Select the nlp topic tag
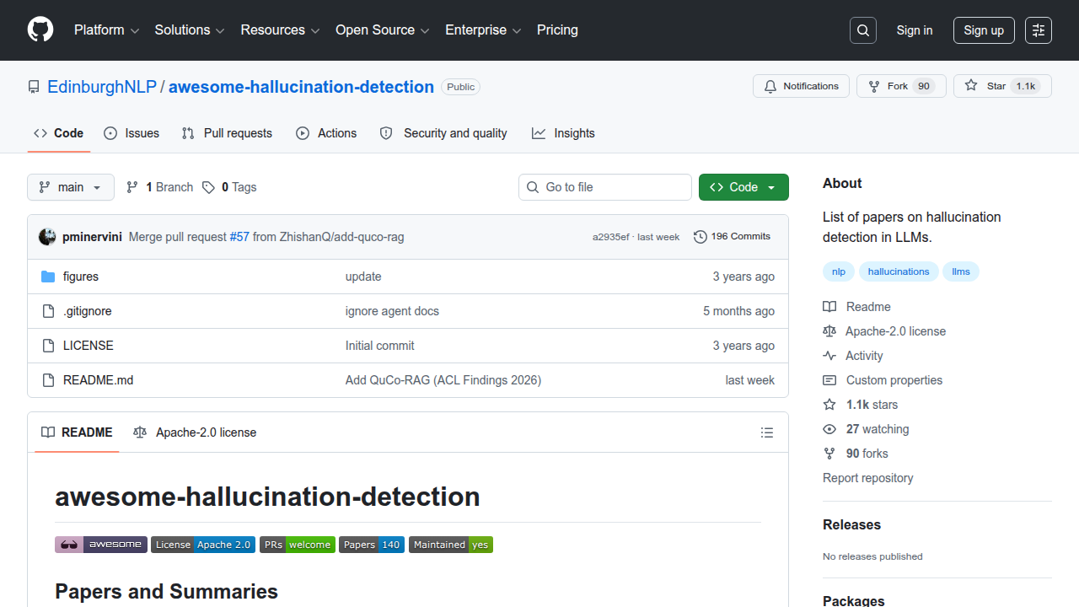The width and height of the screenshot is (1079, 607). point(839,271)
